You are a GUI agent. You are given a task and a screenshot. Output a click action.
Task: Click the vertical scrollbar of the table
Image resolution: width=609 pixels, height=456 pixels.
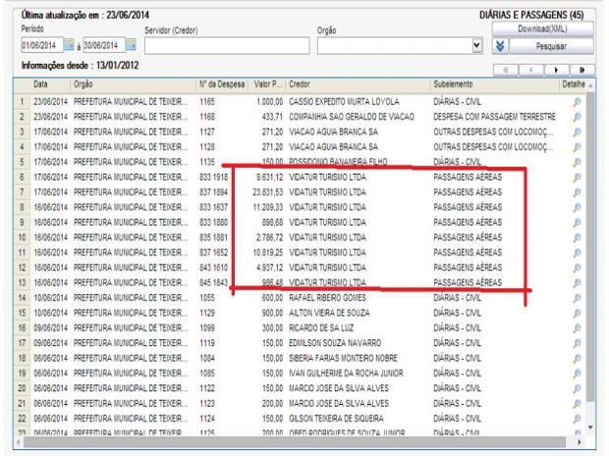[x=592, y=265]
